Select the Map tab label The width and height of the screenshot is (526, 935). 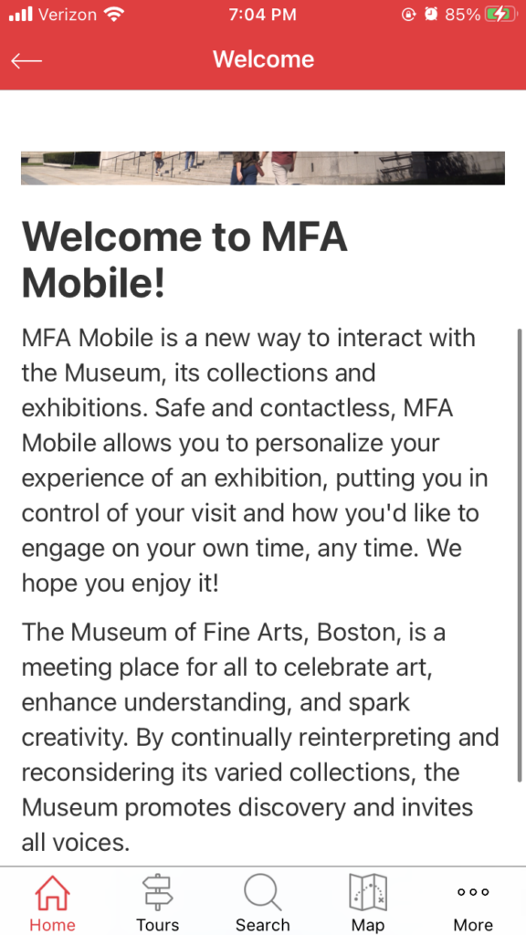pos(367,925)
